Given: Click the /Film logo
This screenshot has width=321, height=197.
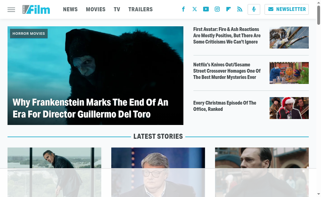Looking at the screenshot, I should tap(36, 9).
